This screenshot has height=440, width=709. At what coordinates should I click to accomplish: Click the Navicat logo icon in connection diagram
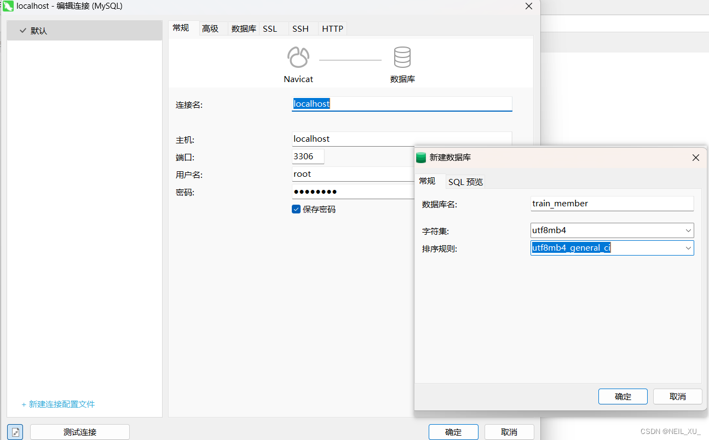[x=298, y=57]
